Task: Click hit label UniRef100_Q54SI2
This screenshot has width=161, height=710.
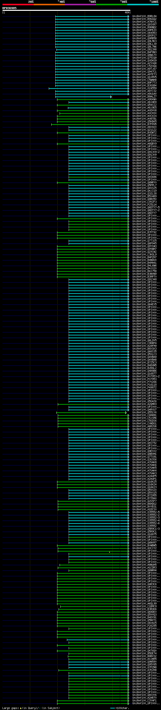Action: 144,105
